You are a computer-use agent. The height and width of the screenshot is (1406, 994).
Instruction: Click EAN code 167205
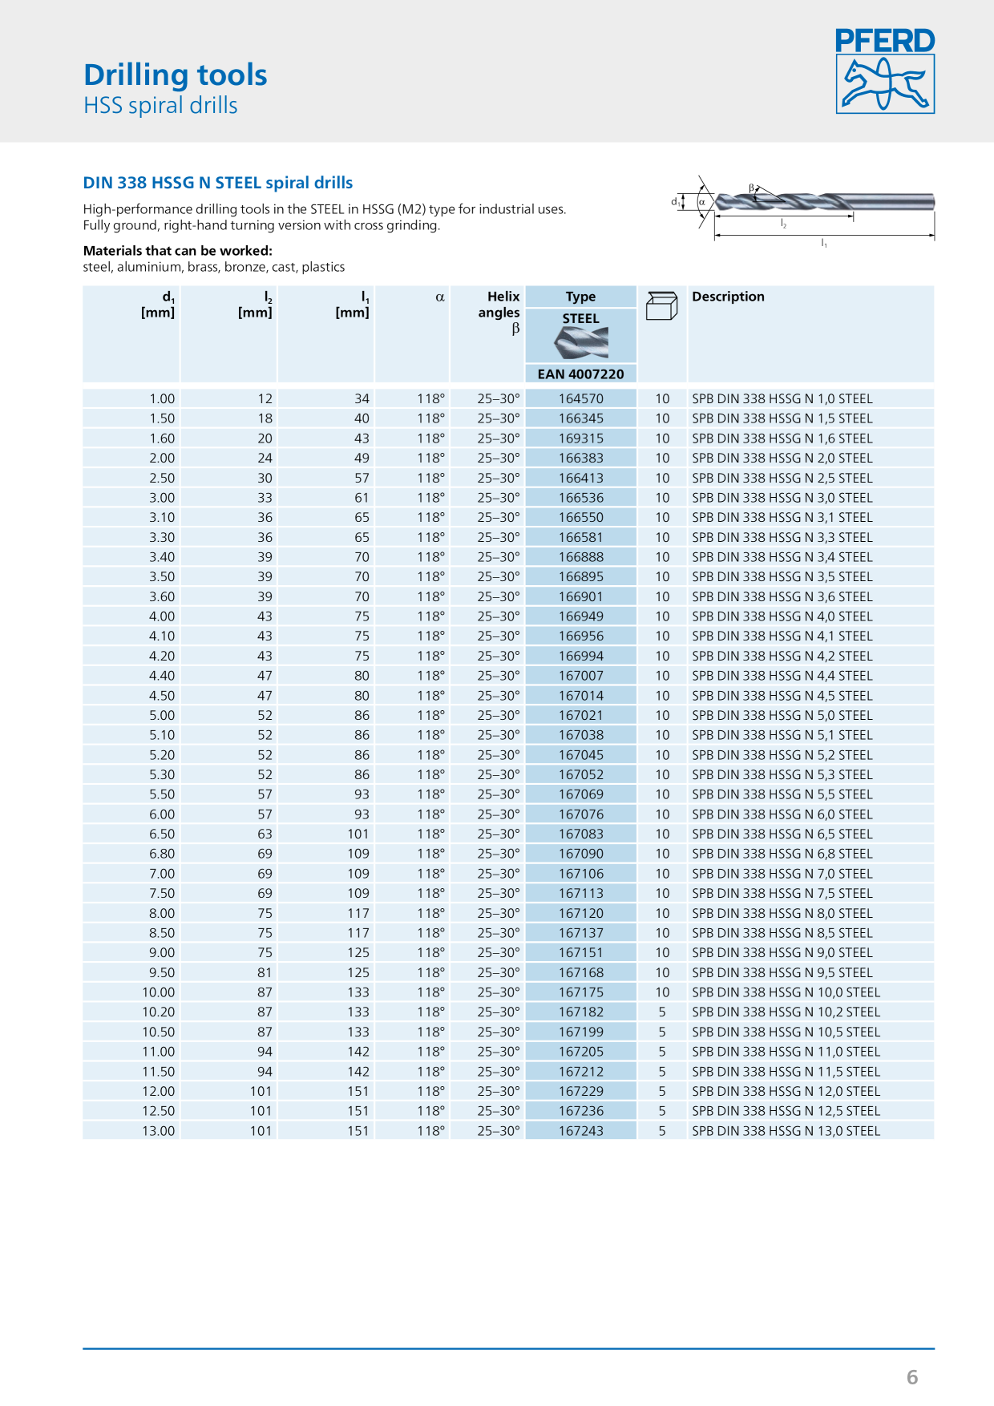coord(581,1052)
